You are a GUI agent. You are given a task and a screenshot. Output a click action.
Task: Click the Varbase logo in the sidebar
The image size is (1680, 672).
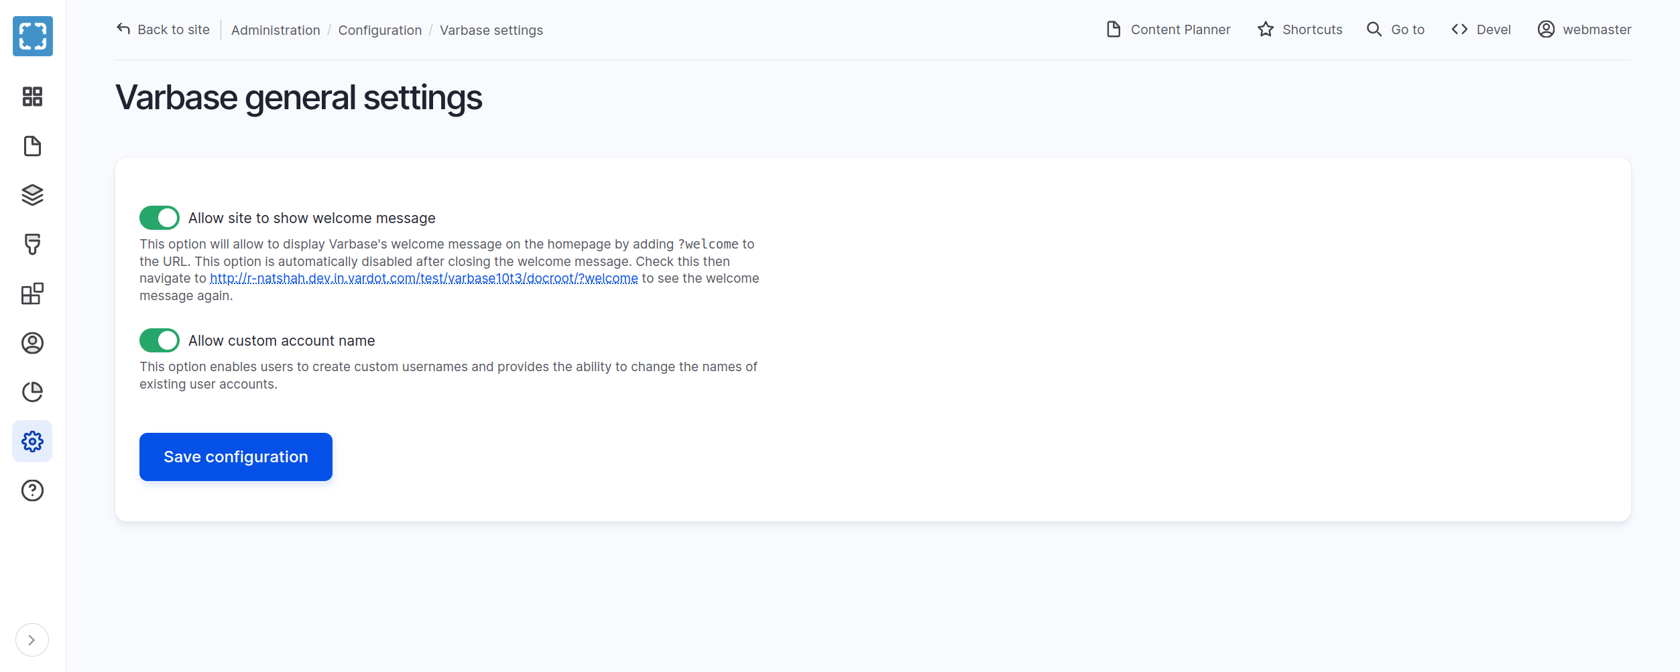[x=32, y=36]
